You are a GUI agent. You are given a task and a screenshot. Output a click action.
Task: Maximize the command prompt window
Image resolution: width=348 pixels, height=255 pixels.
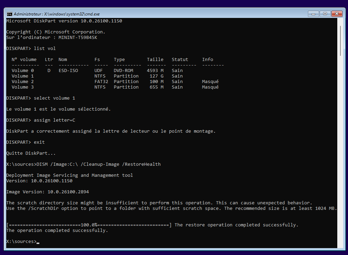click(x=325, y=14)
